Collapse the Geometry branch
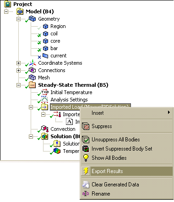This screenshot has height=202, width=174. (x=18, y=19)
